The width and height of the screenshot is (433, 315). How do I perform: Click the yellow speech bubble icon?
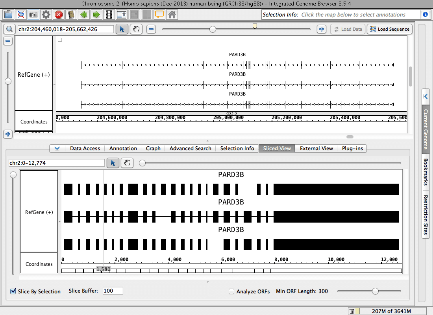[x=159, y=15]
